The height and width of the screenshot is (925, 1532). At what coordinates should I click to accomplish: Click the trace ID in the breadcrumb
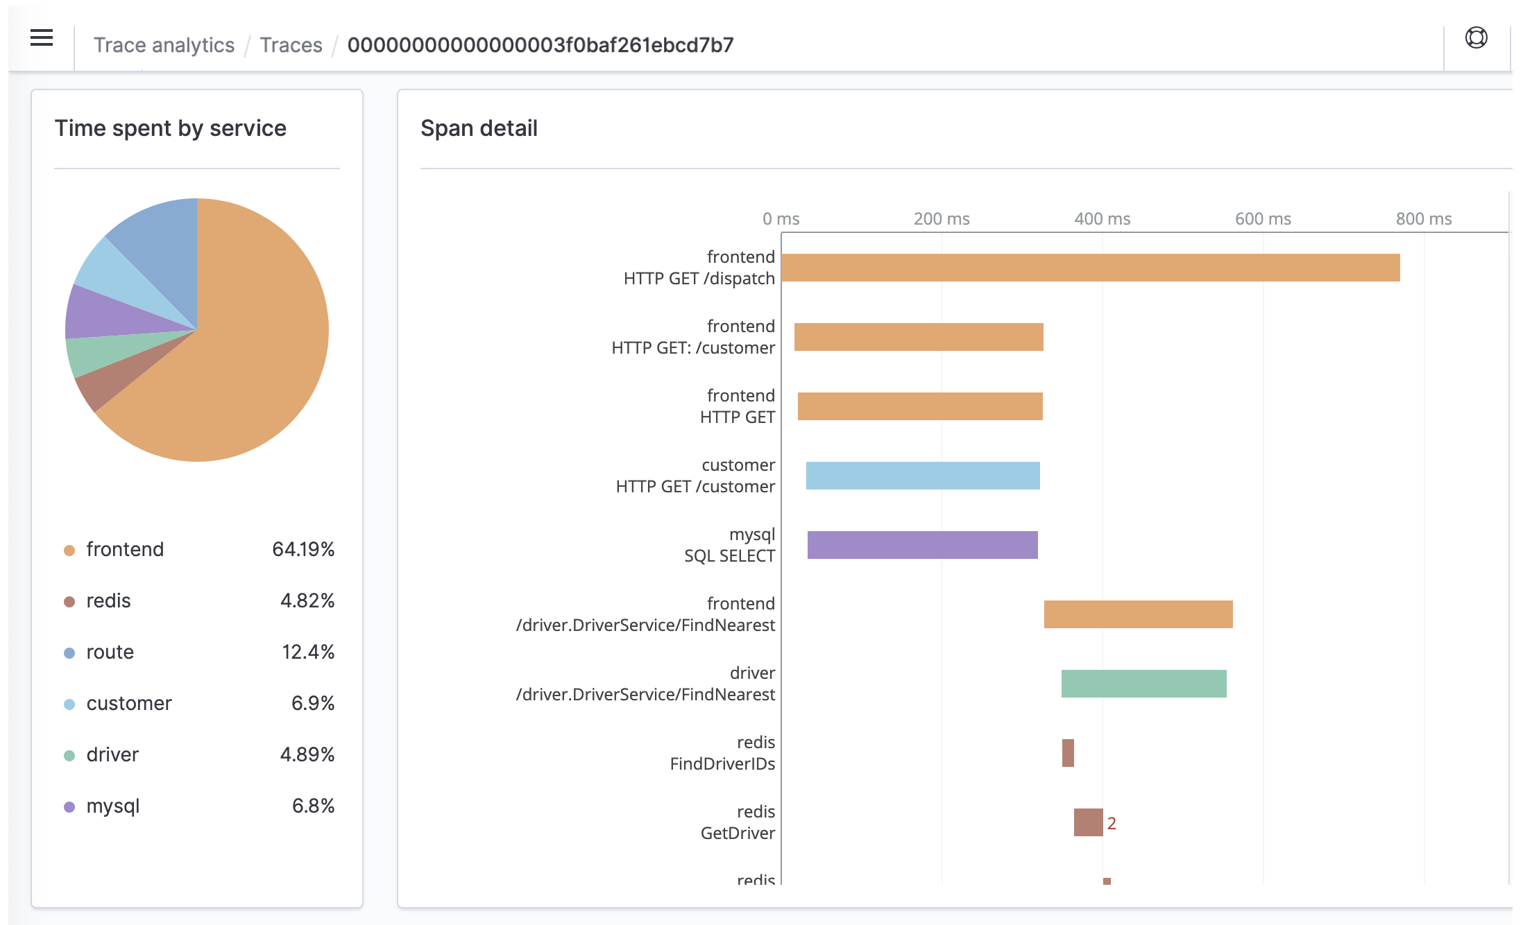541,44
